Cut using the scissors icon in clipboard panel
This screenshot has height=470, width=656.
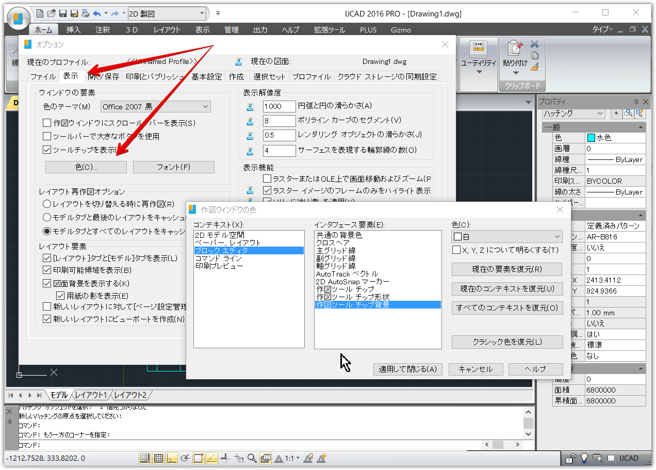tap(535, 44)
